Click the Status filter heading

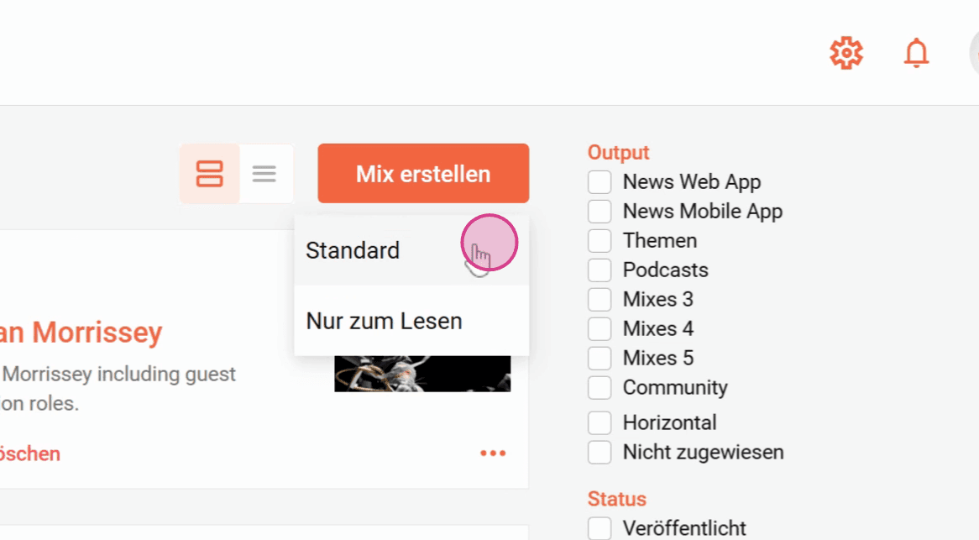point(617,499)
